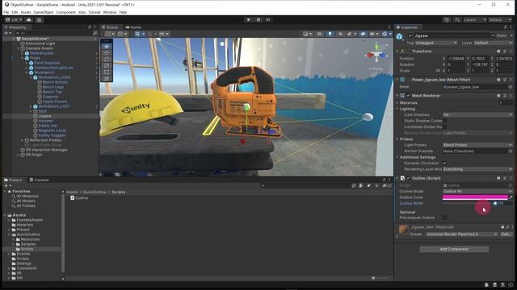Switch to the Console tab
Image resolution: width=517 pixels, height=290 pixels.
click(39, 180)
